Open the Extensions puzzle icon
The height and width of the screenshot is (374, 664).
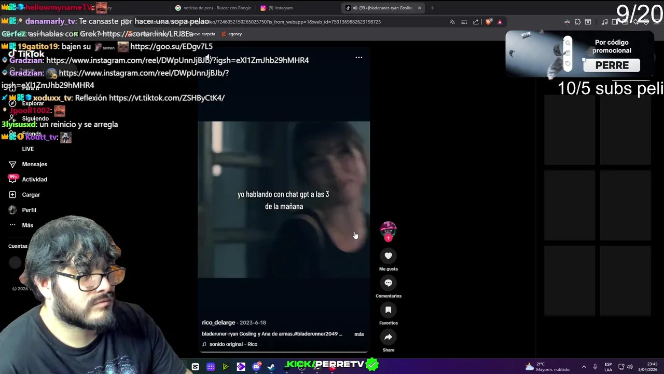coord(577,22)
